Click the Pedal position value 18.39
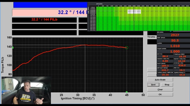 (182, 56)
